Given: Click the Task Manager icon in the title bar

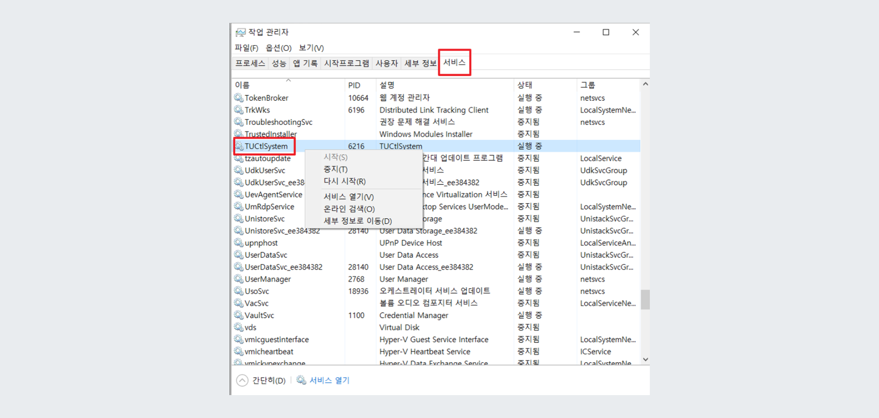Looking at the screenshot, I should tap(240, 32).
